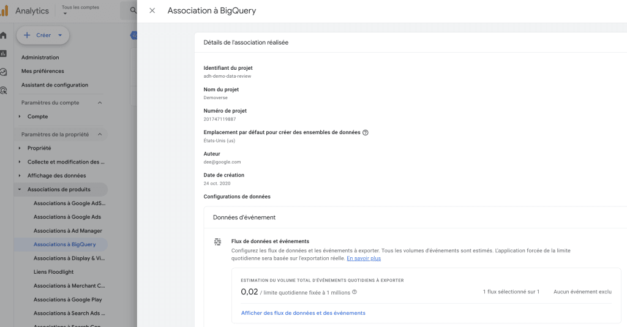The height and width of the screenshot is (327, 627).
Task: Expand Collecte et modification des données
Action: [x=19, y=162]
